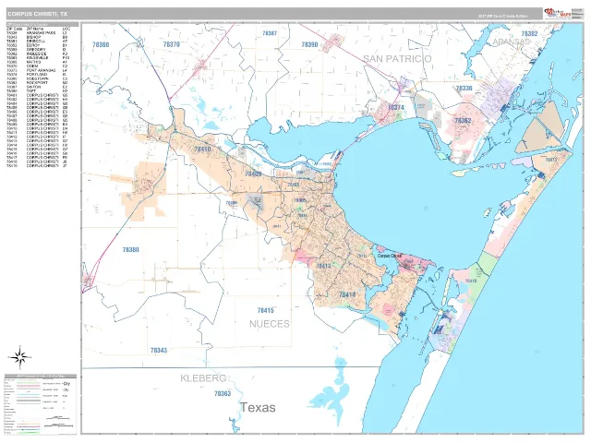Image resolution: width=591 pixels, height=443 pixels.
Task: Select the 'SINTON' row in ZIP list
Action: point(38,87)
